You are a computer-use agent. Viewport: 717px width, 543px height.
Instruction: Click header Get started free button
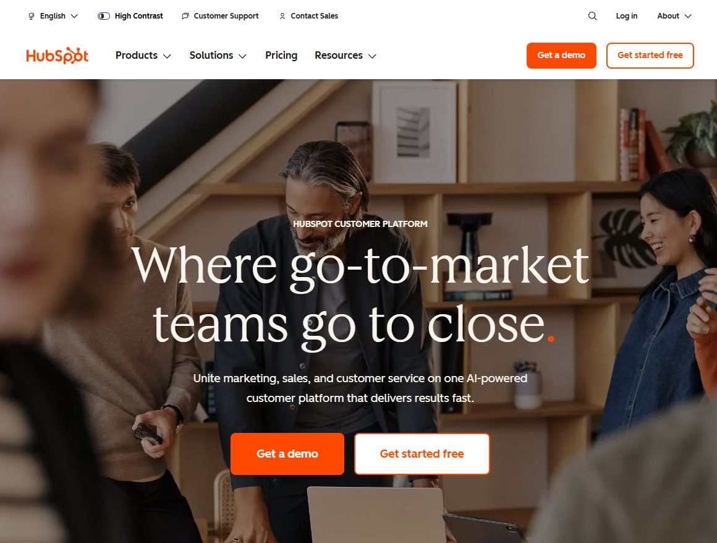pos(650,56)
